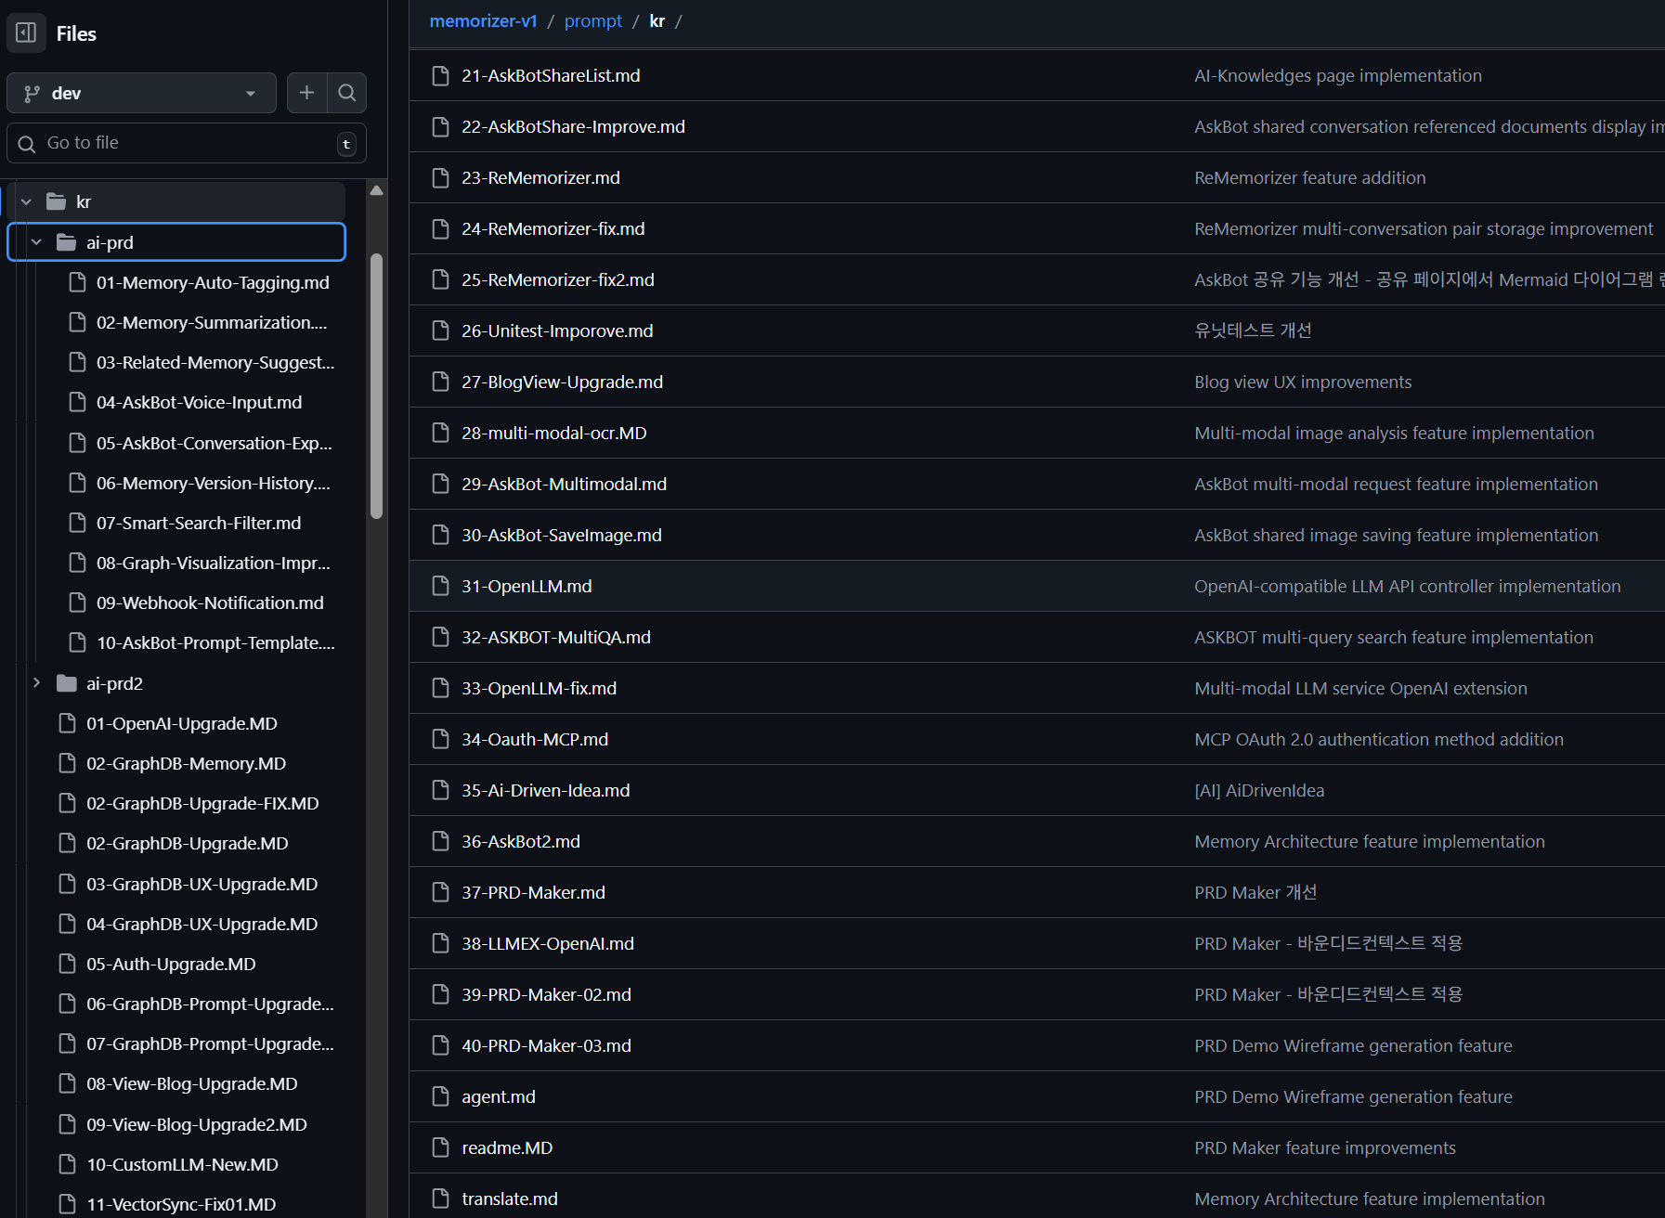Go to prompt breadcrumb folder
1665x1218 pixels.
[592, 21]
